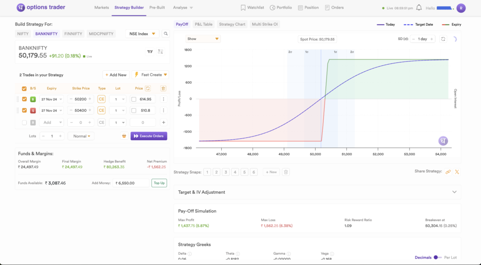Open the Fast Create dropdown
This screenshot has height=265, width=481.
(150, 75)
